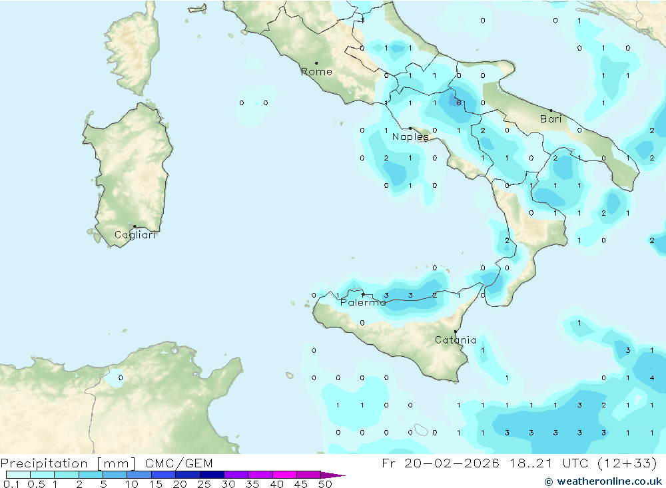666x488 pixels.
Task: Select the 40–45 mm magenta legend swatch
Action: [x=284, y=475]
